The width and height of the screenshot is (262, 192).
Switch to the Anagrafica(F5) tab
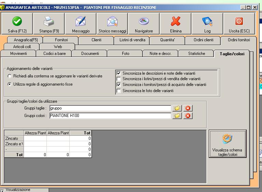(26, 40)
